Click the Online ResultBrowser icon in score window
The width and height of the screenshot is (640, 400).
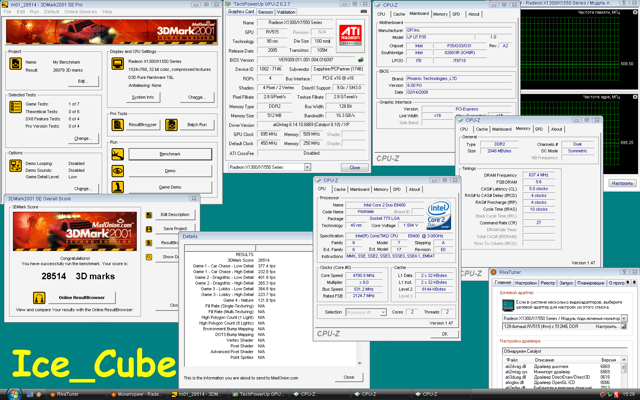pos(39,298)
